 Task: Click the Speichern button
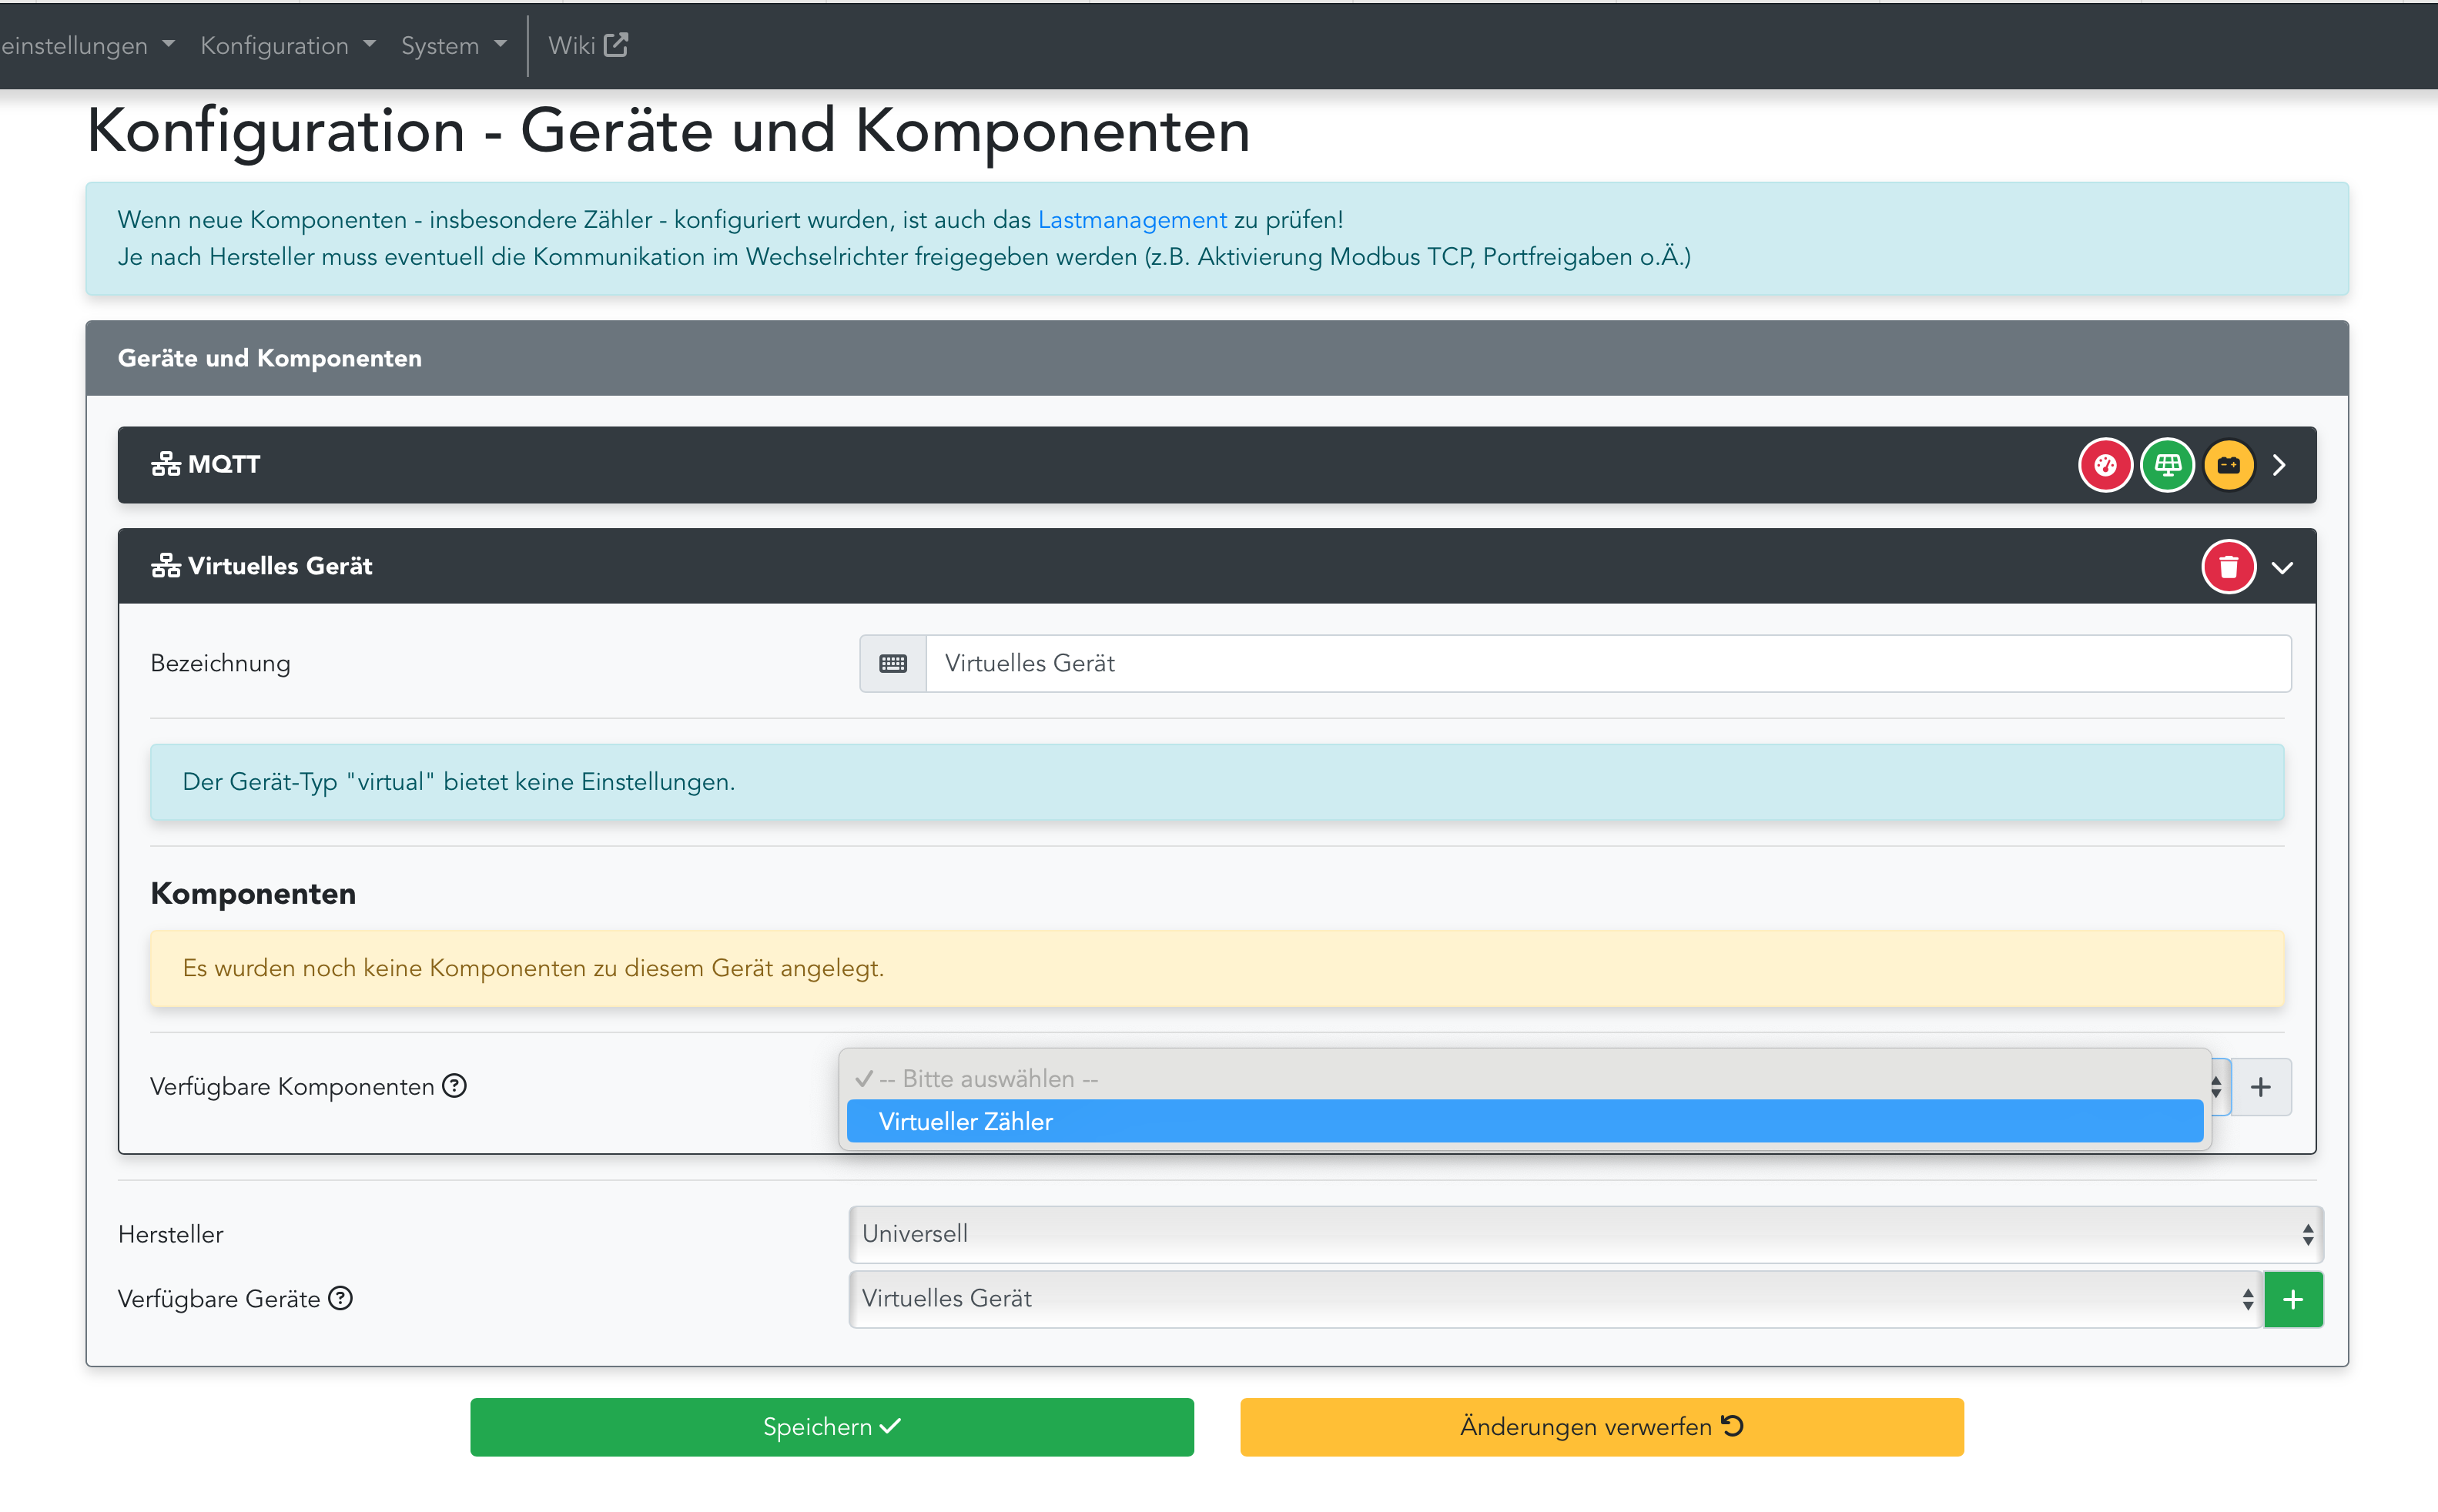(x=831, y=1427)
